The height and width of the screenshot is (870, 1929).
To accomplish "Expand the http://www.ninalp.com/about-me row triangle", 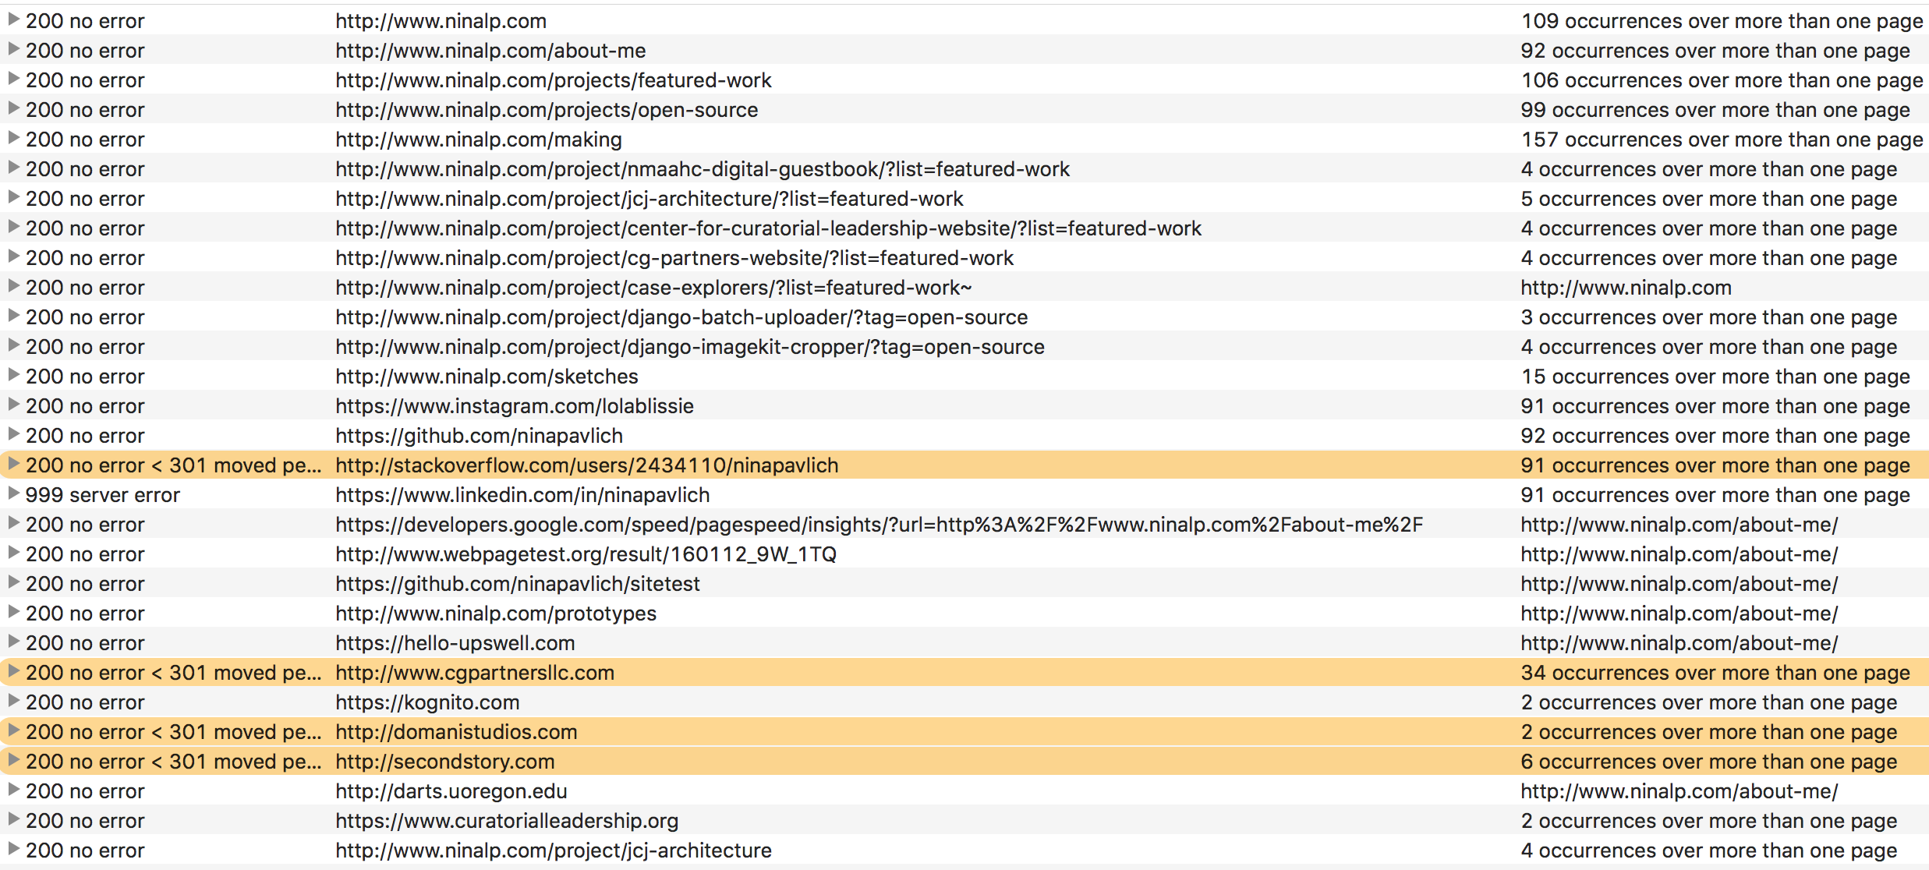I will pos(13,49).
